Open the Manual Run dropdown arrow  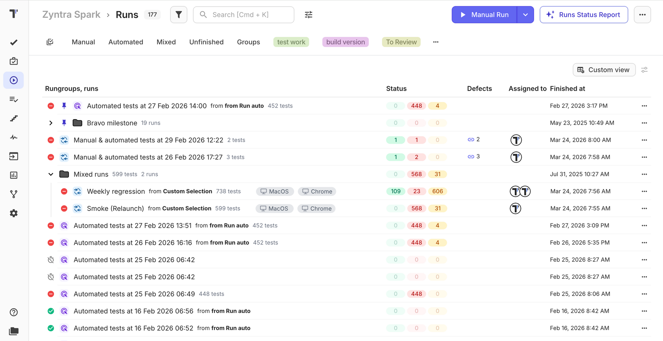coord(525,15)
